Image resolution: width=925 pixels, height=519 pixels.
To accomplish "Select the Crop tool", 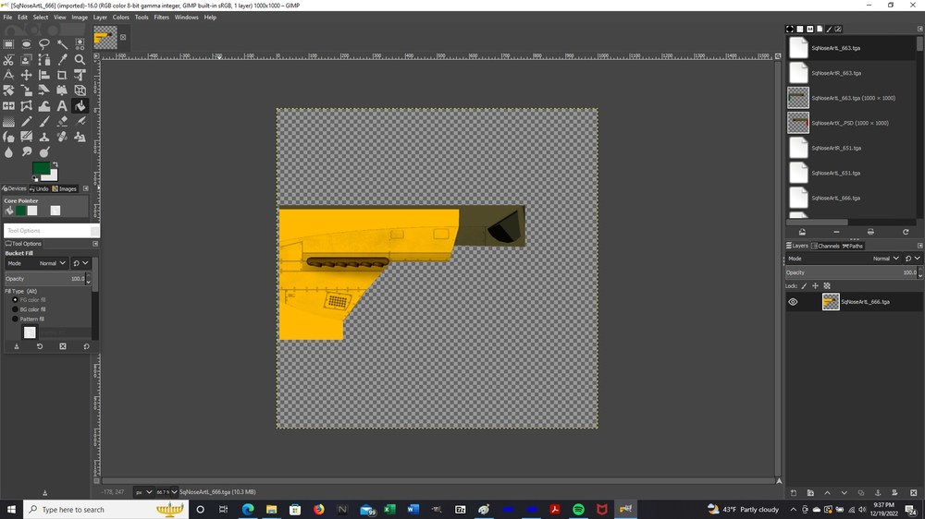I will point(62,75).
